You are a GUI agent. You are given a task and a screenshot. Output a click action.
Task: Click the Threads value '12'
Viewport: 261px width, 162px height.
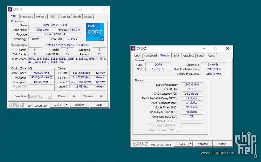(101, 96)
